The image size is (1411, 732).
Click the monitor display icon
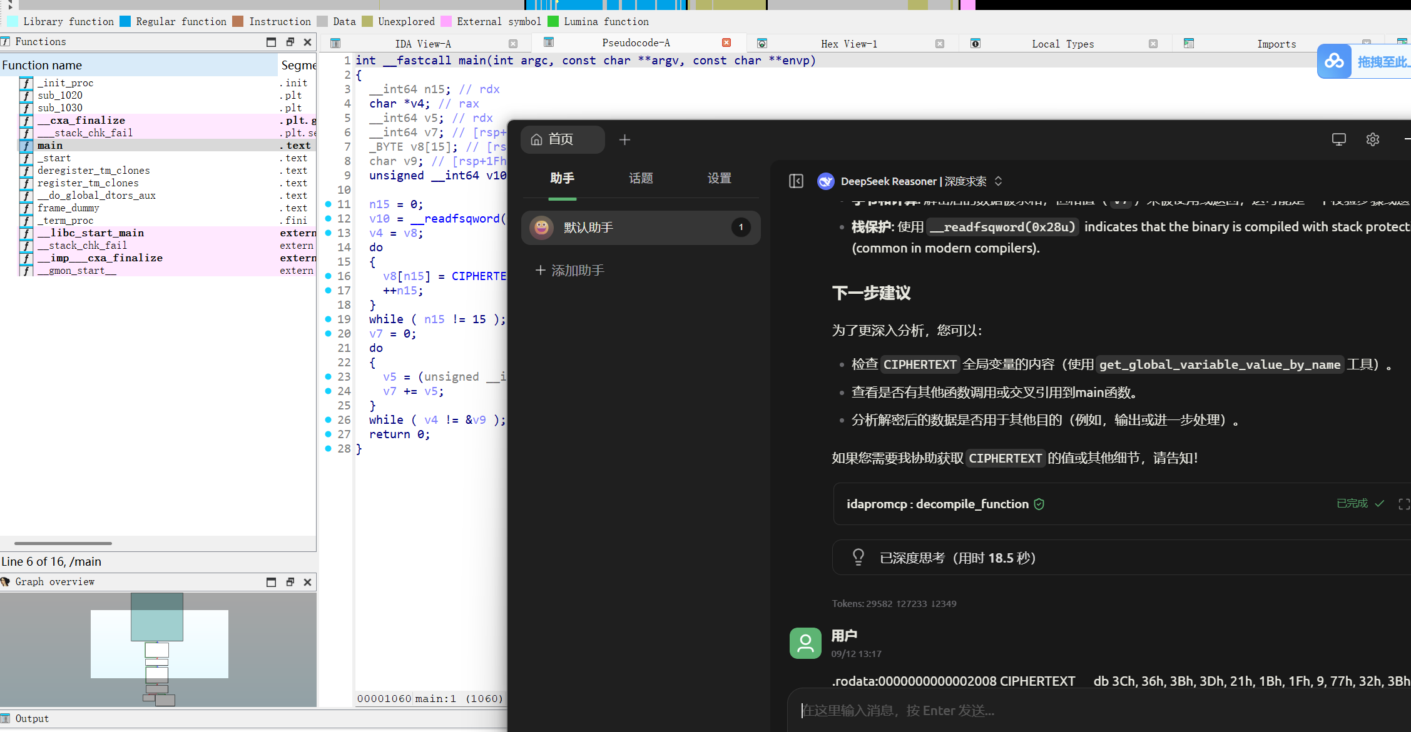pyautogui.click(x=1338, y=139)
